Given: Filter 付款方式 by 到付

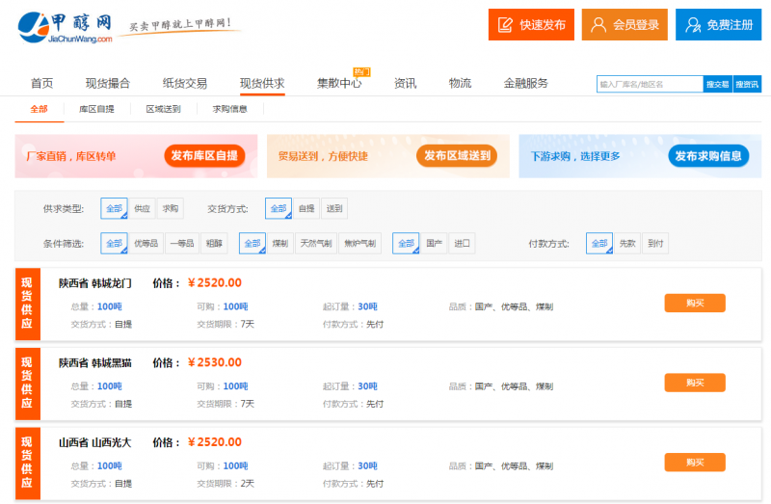Looking at the screenshot, I should [655, 244].
